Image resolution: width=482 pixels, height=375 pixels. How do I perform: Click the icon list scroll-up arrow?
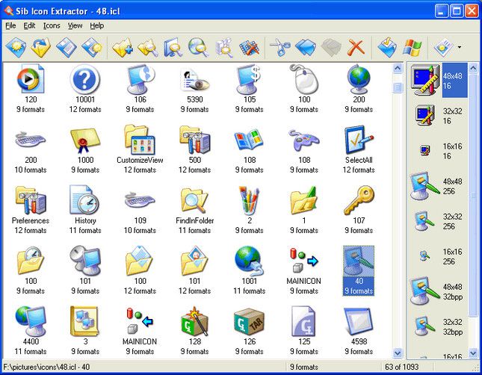click(x=398, y=68)
